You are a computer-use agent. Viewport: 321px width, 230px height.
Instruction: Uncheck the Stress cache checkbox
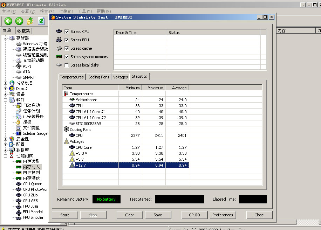click(67, 48)
